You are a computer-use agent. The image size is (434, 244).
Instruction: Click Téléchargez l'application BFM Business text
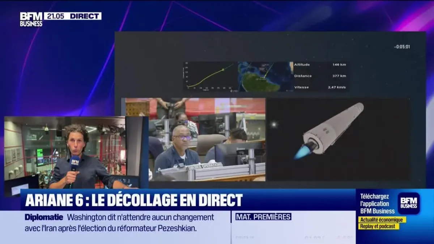point(377,204)
